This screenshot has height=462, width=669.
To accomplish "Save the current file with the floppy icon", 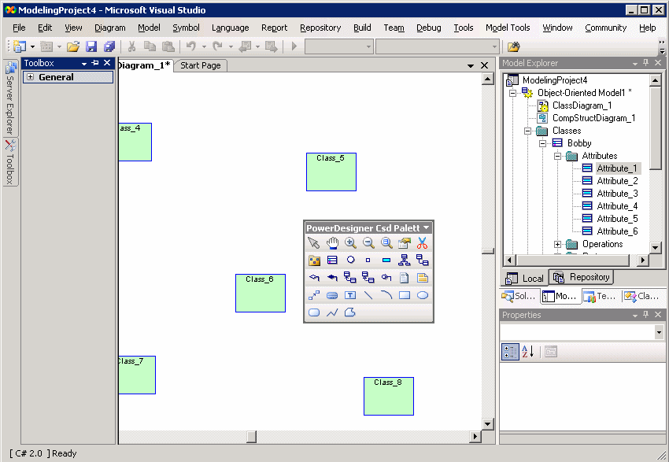I will (x=91, y=46).
